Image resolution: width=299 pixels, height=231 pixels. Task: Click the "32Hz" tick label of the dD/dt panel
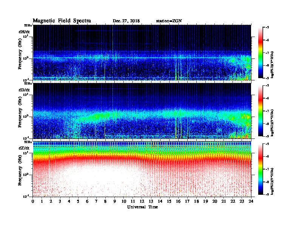(28, 83)
